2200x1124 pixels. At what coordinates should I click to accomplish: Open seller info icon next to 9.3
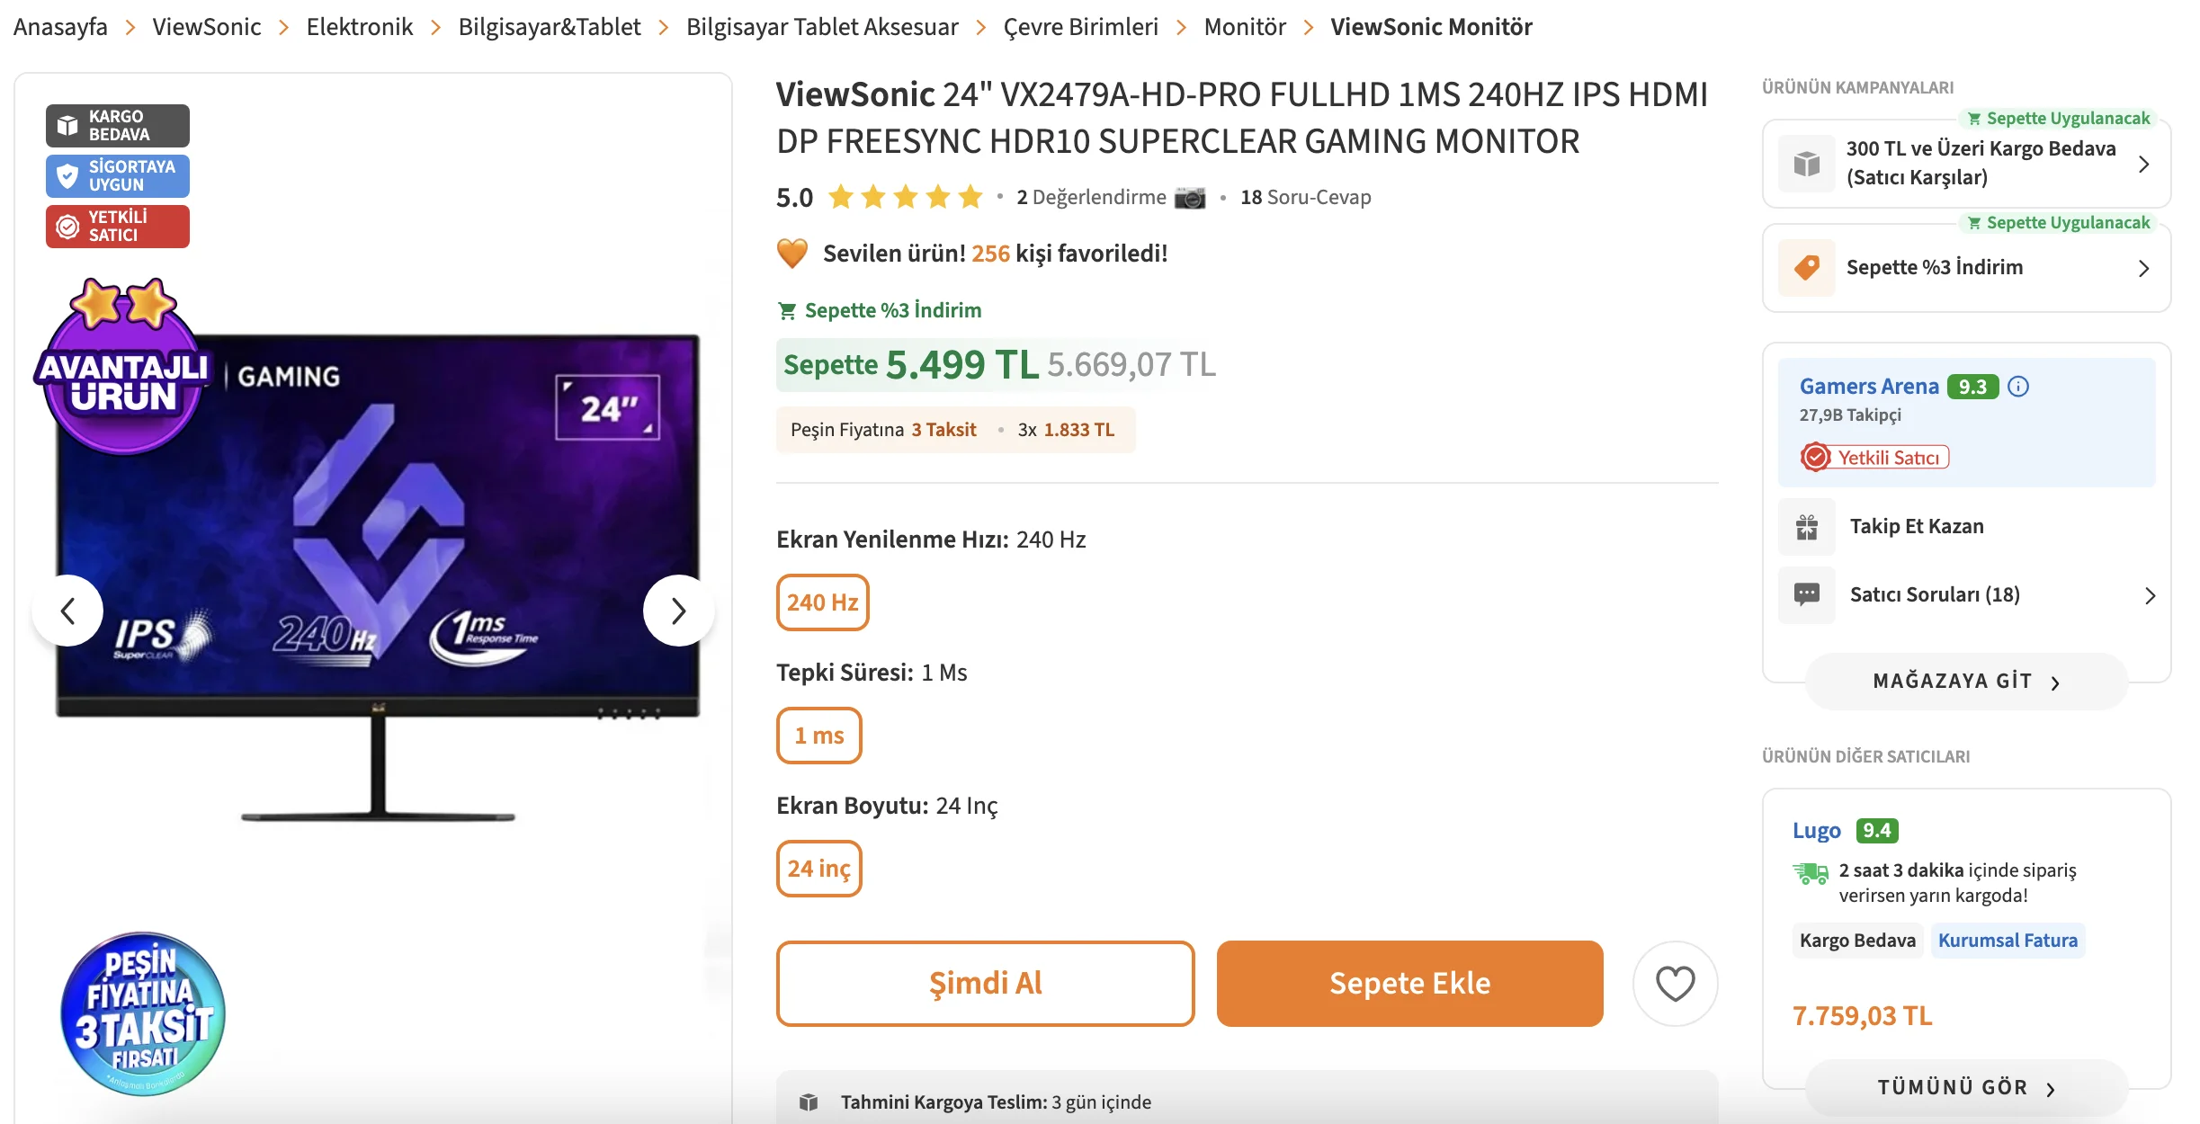(x=2018, y=387)
